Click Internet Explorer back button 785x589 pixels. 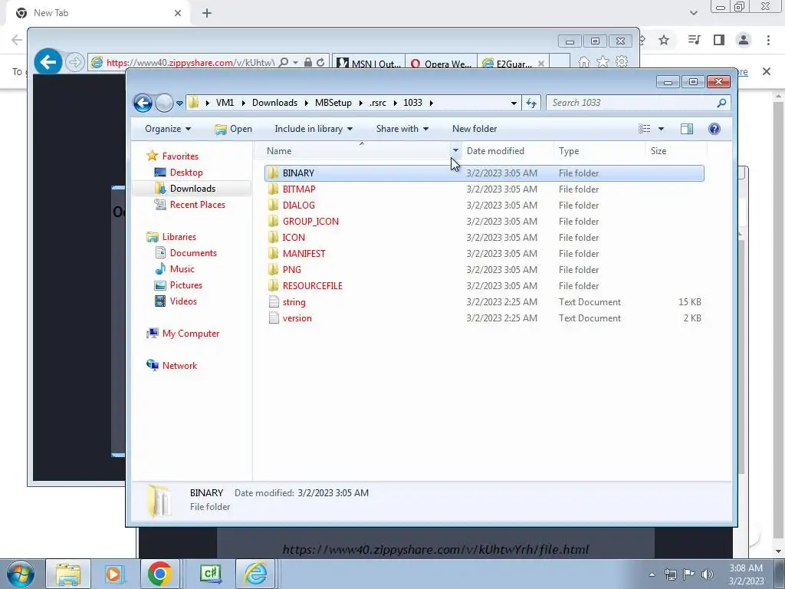pyautogui.click(x=48, y=62)
